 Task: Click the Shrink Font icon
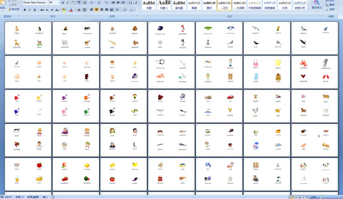click(67, 3)
